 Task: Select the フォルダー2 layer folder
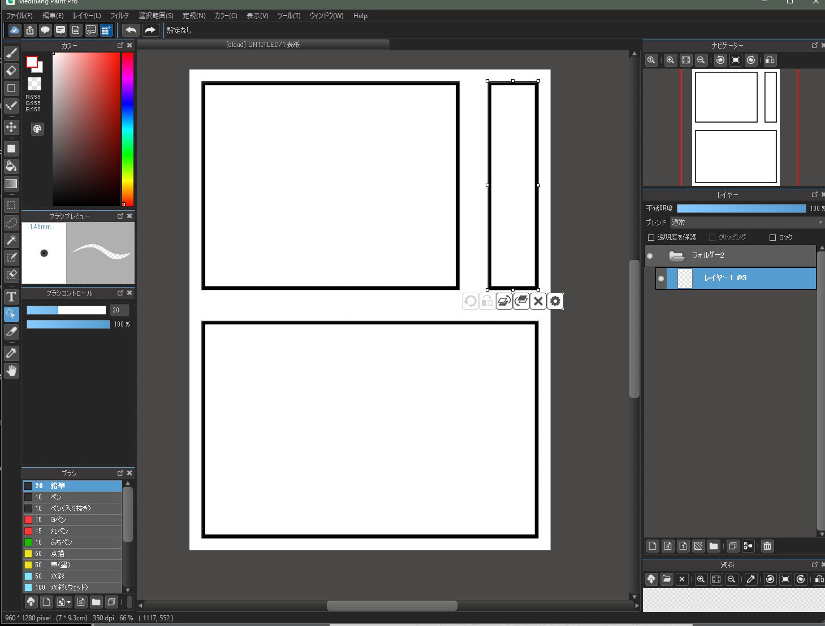pyautogui.click(x=730, y=256)
